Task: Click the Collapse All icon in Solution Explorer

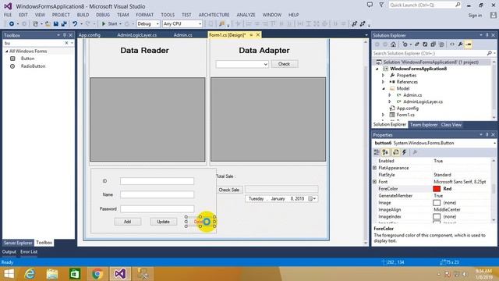Action: pos(434,44)
